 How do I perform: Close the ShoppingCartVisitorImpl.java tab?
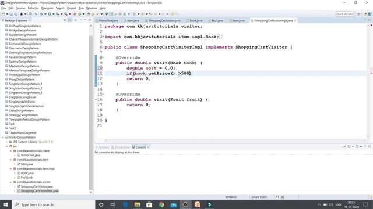point(295,21)
